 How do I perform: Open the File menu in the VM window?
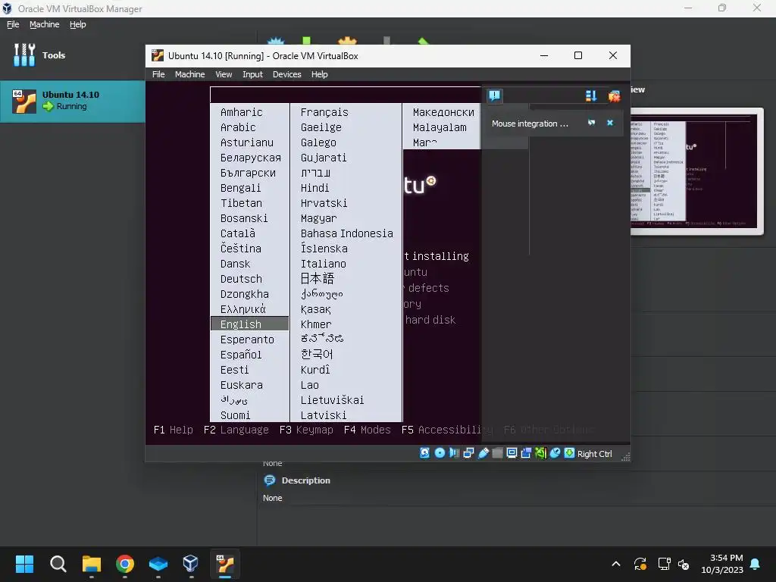coord(158,74)
